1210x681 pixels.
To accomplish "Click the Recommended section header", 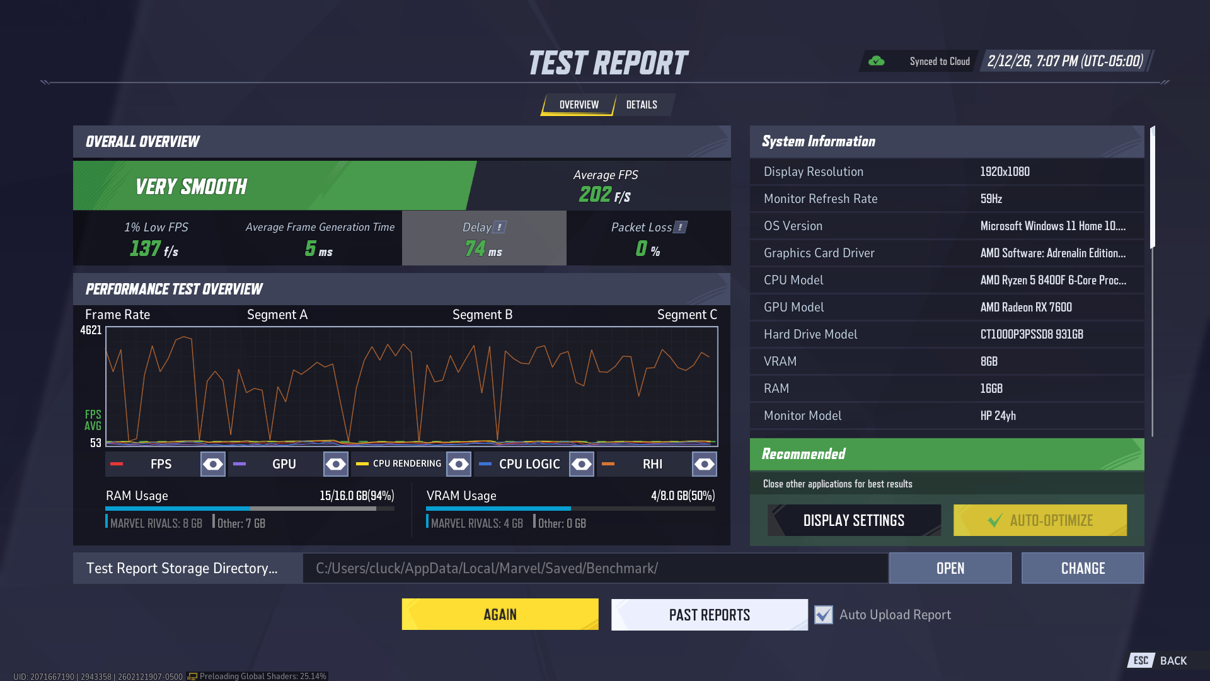I will coord(947,454).
